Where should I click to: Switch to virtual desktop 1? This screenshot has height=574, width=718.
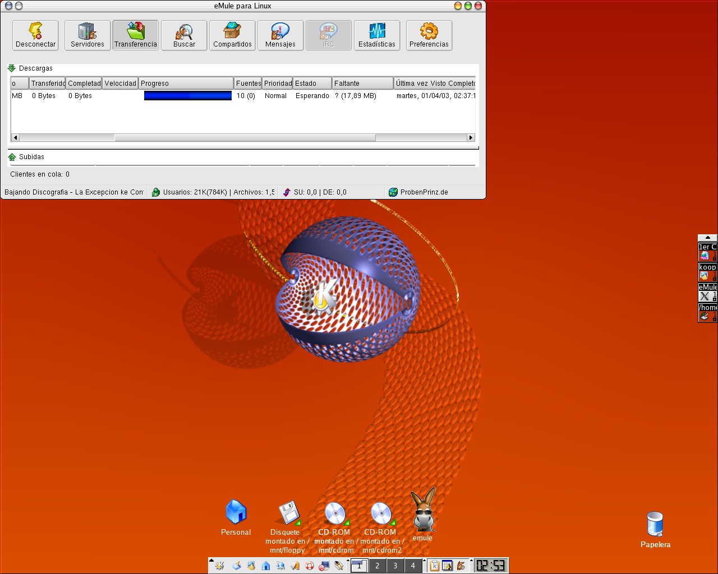click(x=359, y=566)
